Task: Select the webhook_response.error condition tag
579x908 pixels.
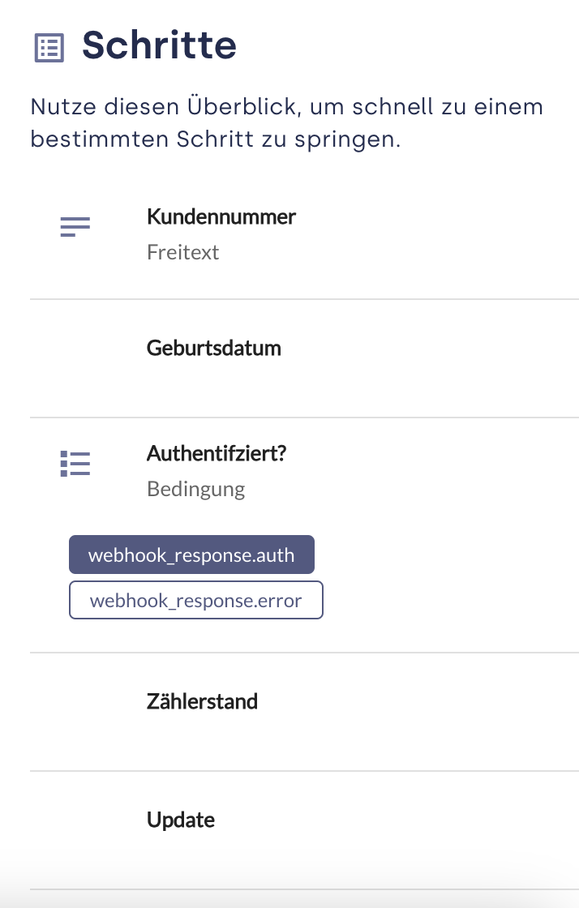Action: coord(195,600)
